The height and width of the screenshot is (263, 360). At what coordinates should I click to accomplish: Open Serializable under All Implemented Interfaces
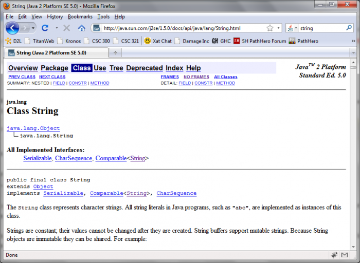pos(38,158)
